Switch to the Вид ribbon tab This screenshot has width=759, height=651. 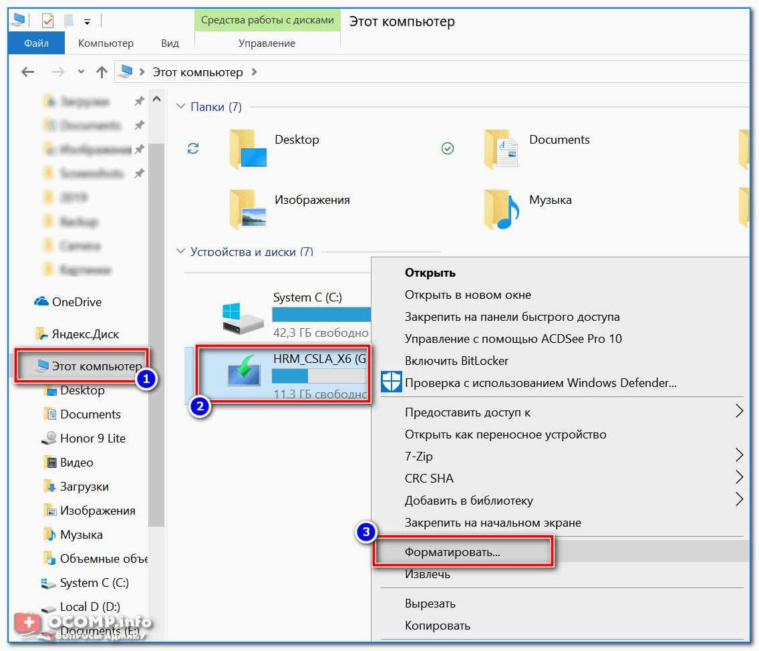pos(170,43)
